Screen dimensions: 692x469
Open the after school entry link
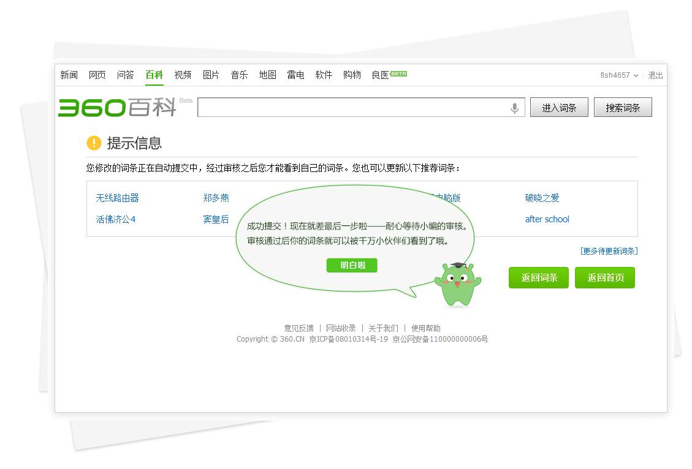tap(547, 219)
